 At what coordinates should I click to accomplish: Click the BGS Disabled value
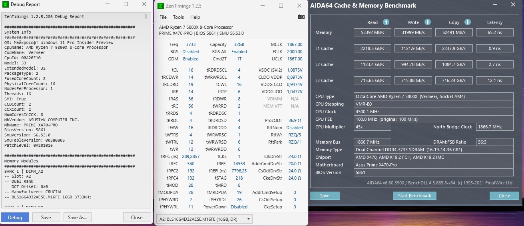point(191,52)
